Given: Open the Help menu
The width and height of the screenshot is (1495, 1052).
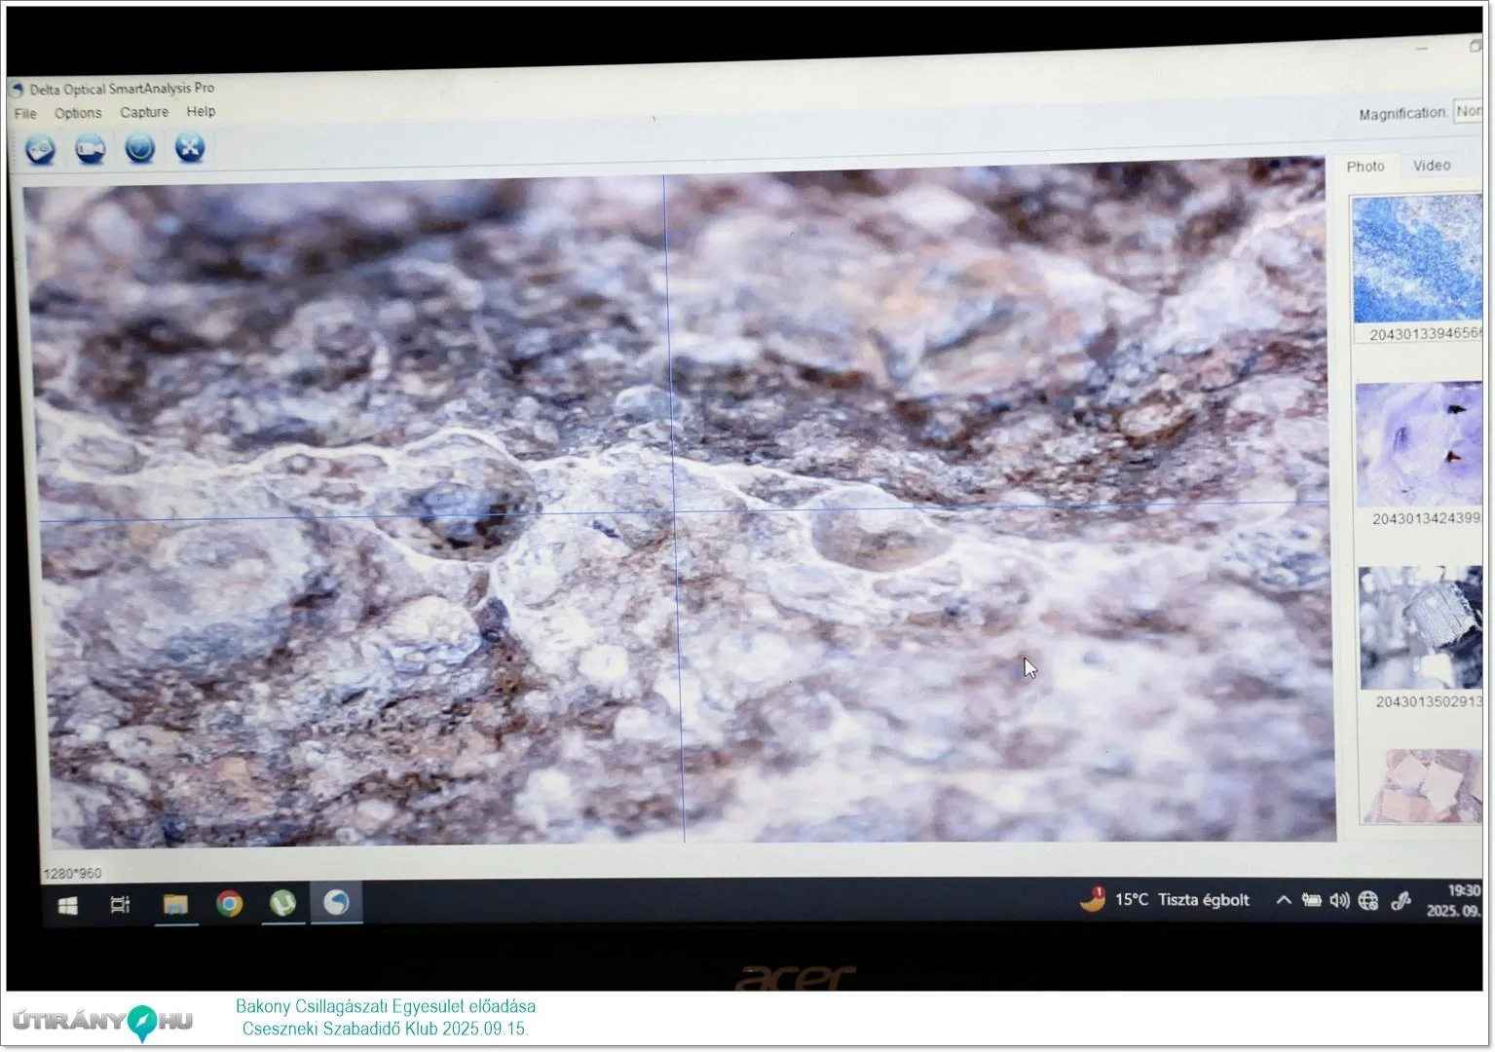Looking at the screenshot, I should point(201,111).
